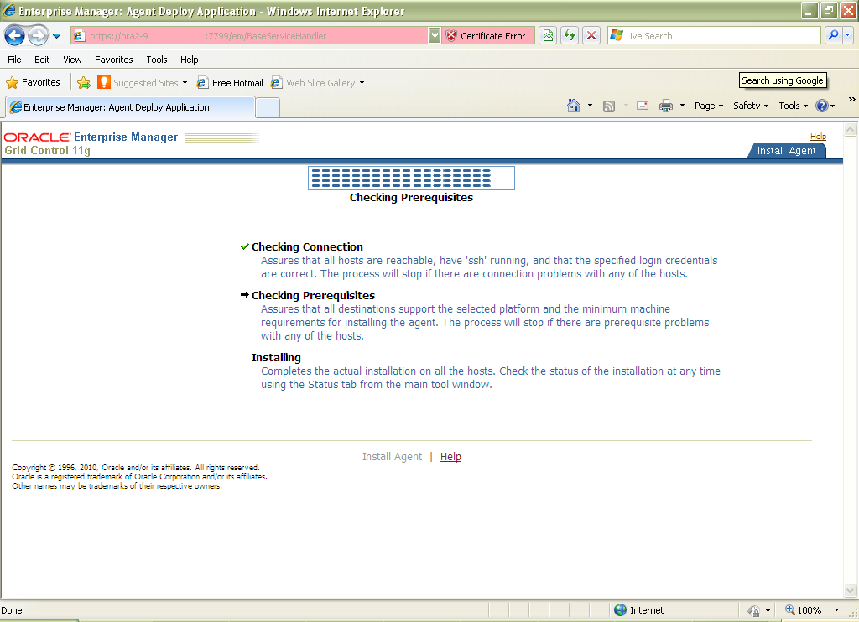
Task: Restore down the Internet Explorer window
Action: (829, 10)
